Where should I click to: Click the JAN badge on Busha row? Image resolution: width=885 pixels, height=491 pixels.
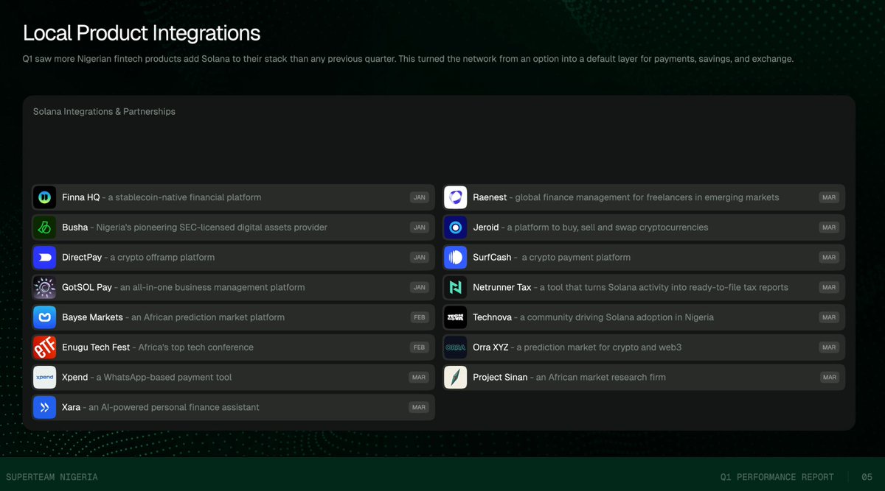pos(420,227)
